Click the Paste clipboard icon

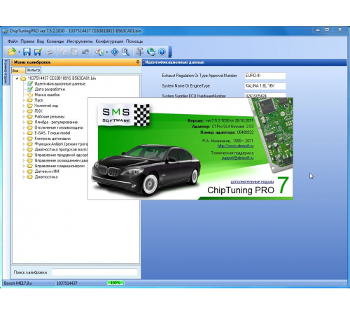[x=74, y=52]
